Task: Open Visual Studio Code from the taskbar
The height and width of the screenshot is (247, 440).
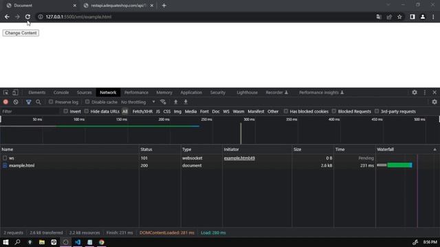Action: pos(78,242)
